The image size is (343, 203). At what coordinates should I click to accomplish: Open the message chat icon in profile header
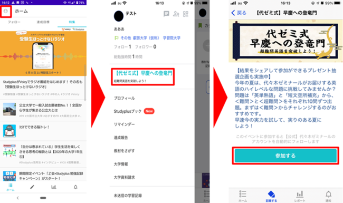click(x=166, y=14)
